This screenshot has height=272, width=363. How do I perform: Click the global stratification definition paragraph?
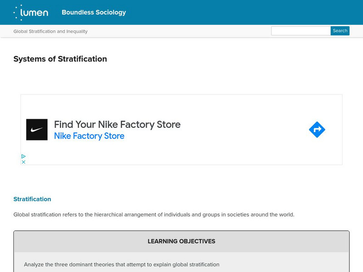(154, 214)
